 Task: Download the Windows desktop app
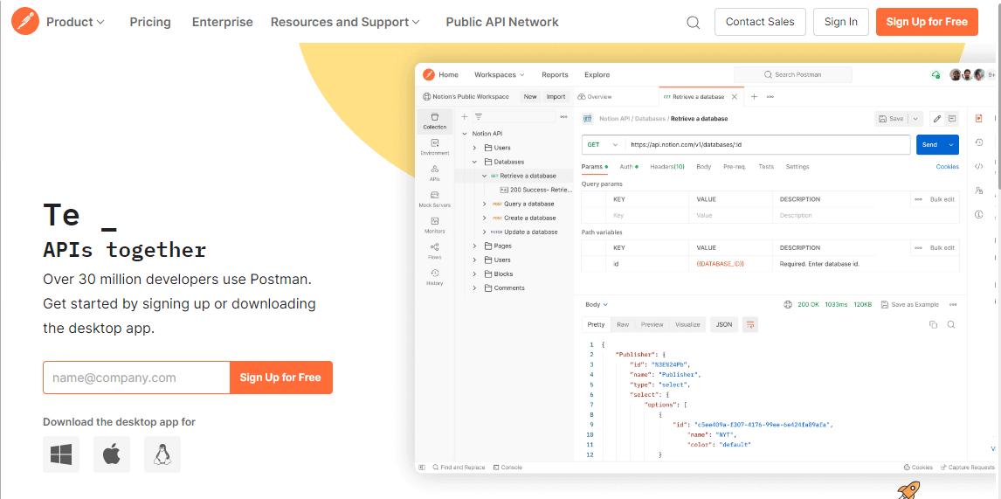(x=61, y=454)
